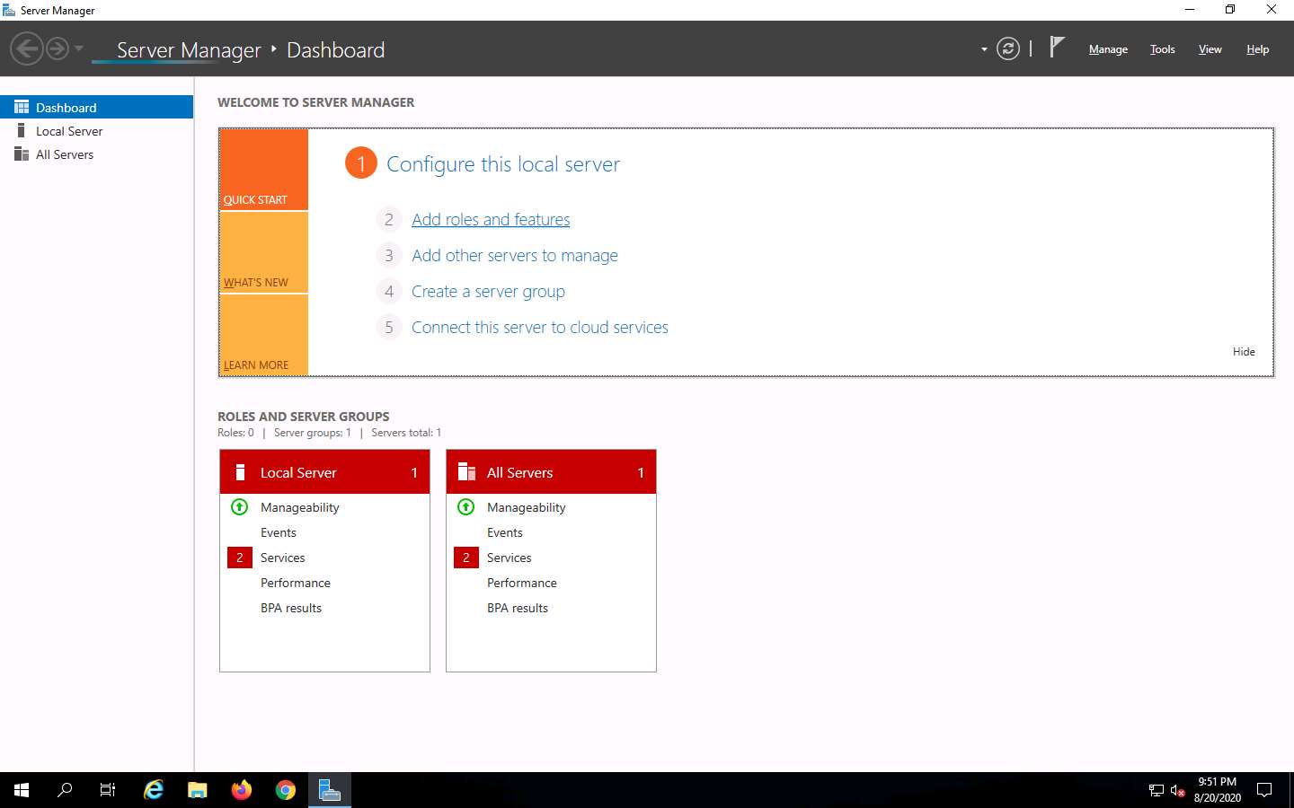Image resolution: width=1294 pixels, height=808 pixels.
Task: Open taskbar search
Action: coord(65,790)
